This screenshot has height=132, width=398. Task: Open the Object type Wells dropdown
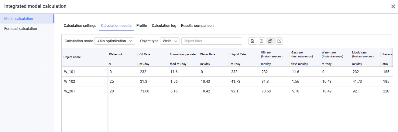click(x=170, y=41)
